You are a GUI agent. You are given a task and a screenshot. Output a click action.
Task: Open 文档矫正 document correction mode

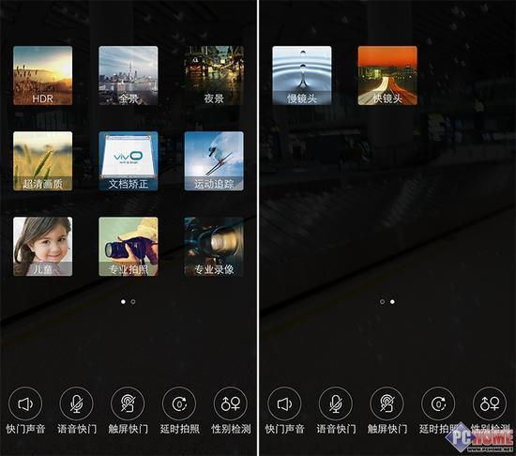[x=129, y=161]
